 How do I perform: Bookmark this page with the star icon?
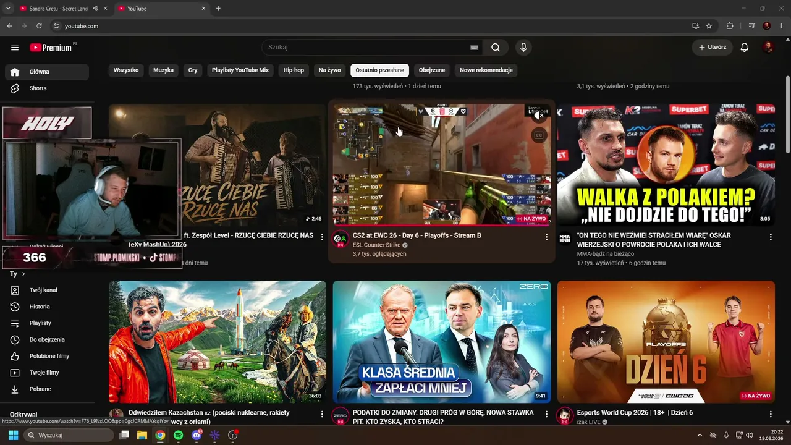coord(709,26)
